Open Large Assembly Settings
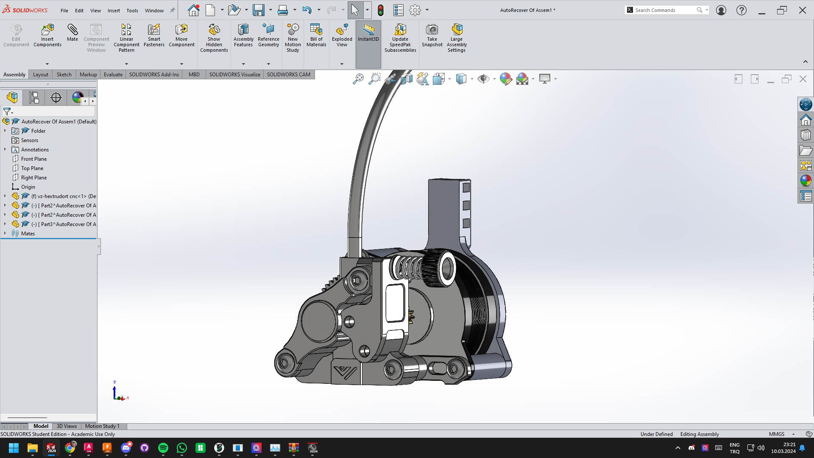The image size is (814, 458). (457, 38)
